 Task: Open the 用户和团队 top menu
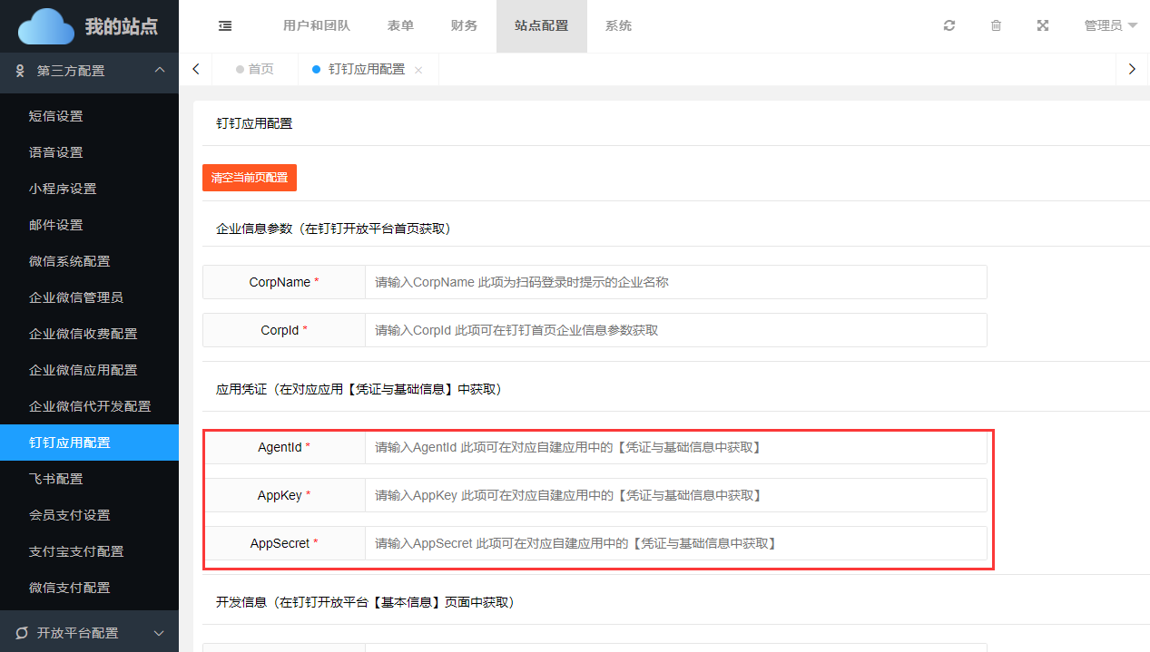[316, 26]
